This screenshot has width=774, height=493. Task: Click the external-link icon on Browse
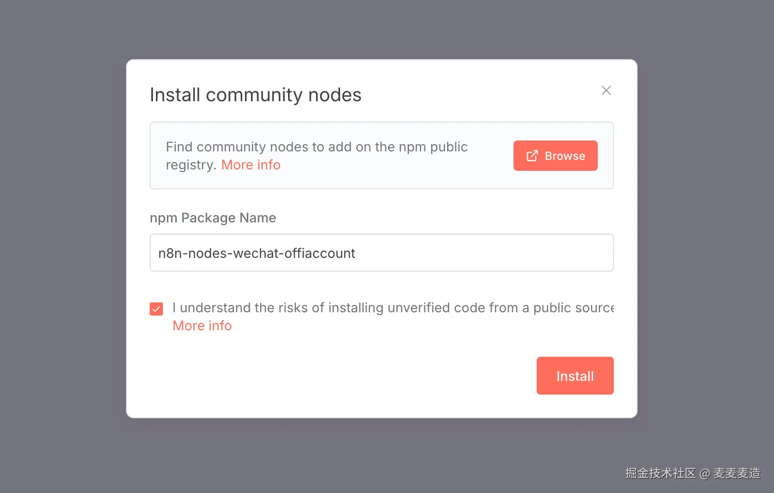[532, 156]
